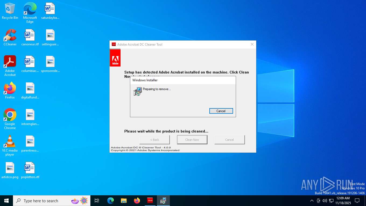Click the Clean Now button

click(192, 140)
